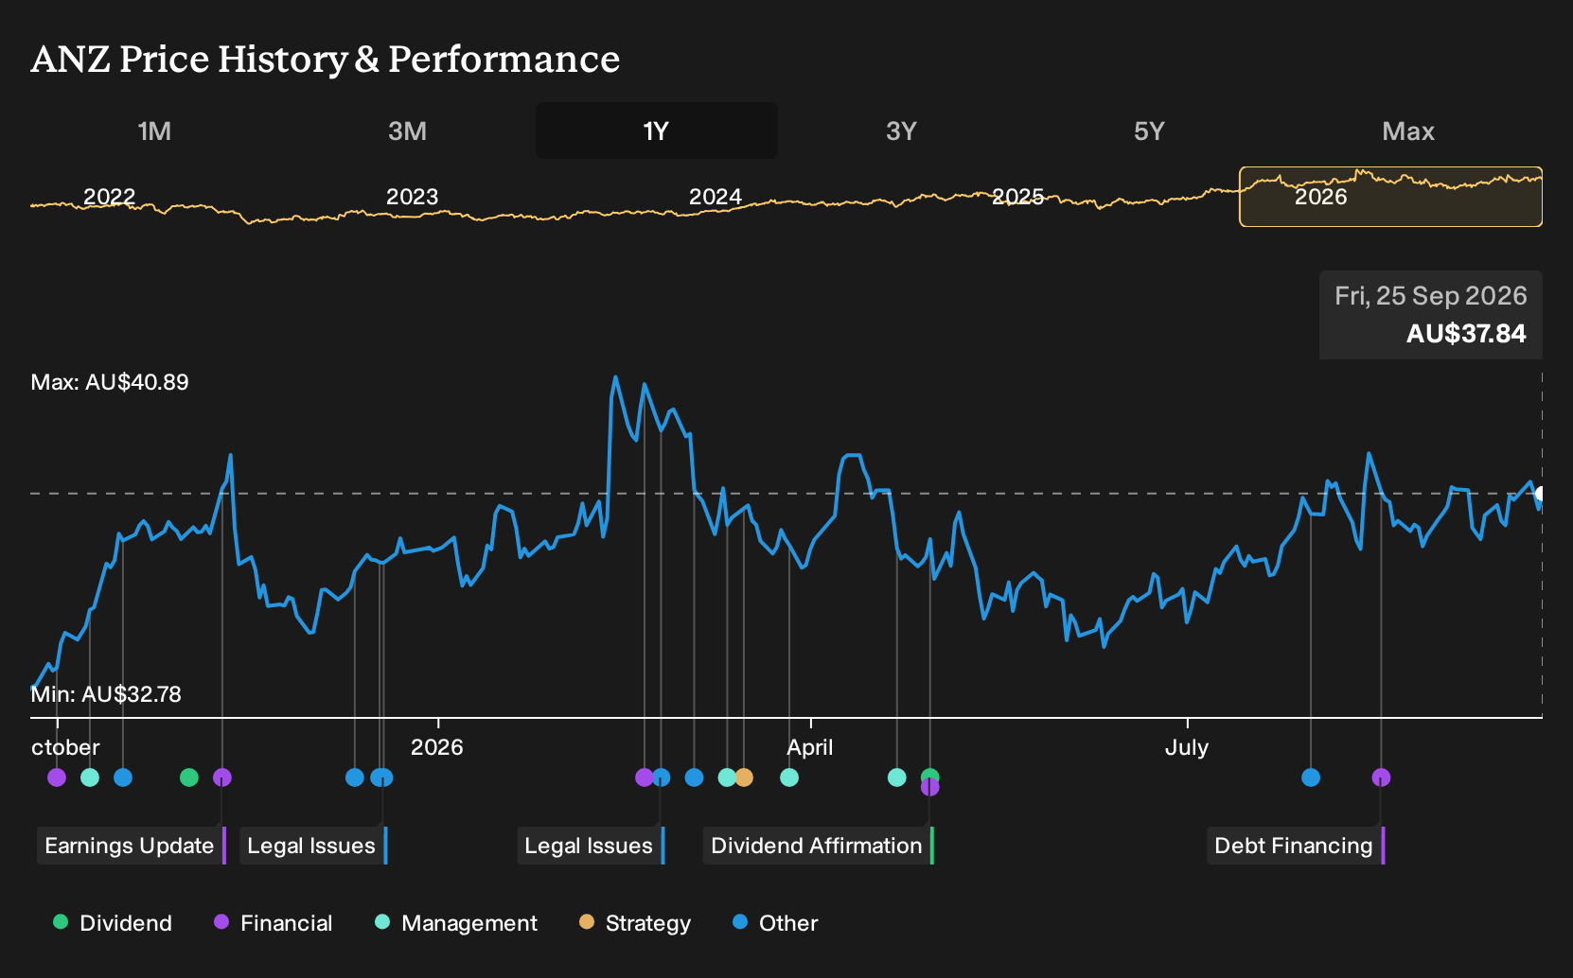Click the first teal dot after October's purple dot
This screenshot has width=1573, height=978.
coord(90,777)
